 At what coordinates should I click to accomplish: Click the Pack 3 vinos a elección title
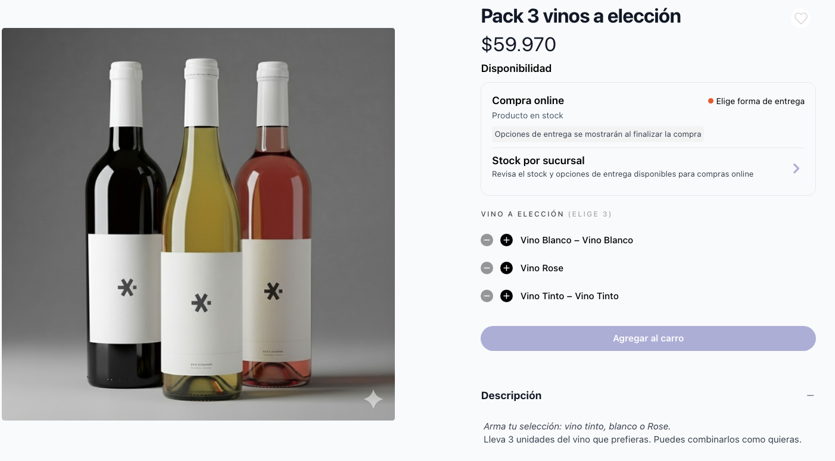[x=581, y=16]
